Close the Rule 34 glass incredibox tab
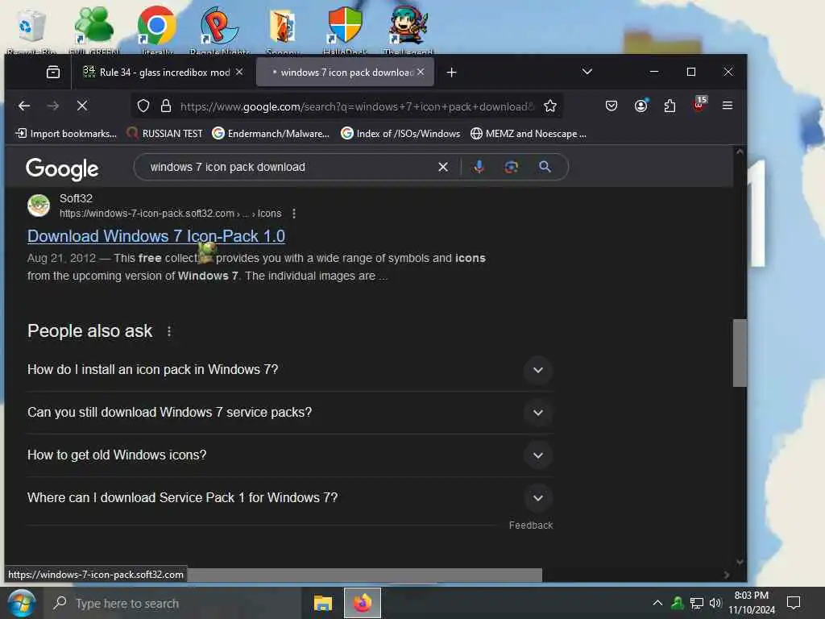Screen dimensions: 825x619 pos(239,72)
